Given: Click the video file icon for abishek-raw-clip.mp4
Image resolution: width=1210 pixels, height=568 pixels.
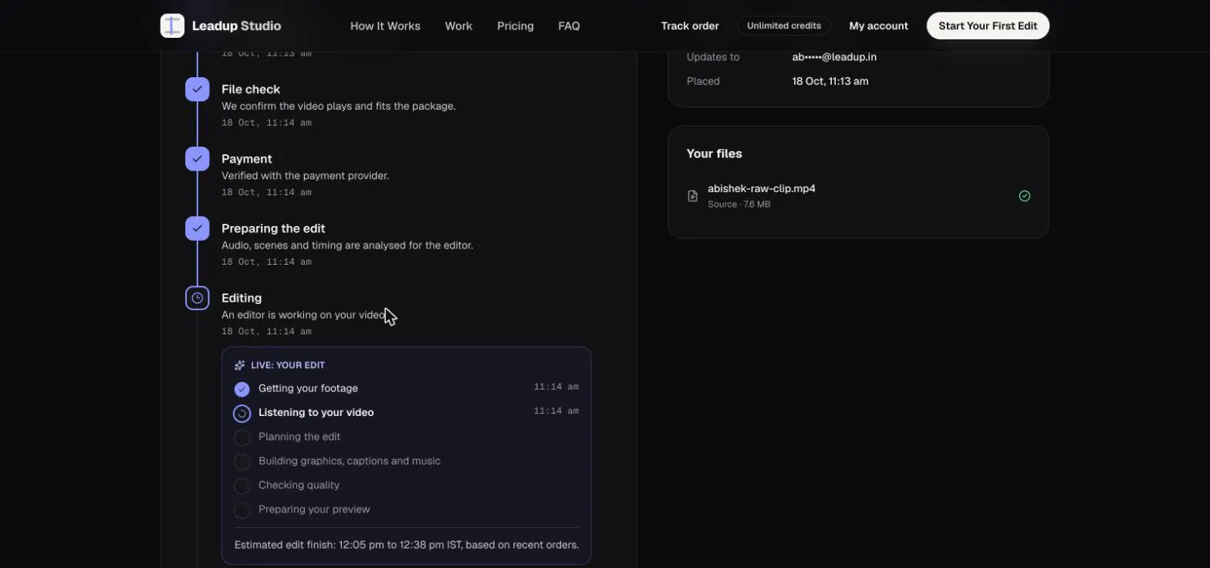Looking at the screenshot, I should [x=693, y=196].
